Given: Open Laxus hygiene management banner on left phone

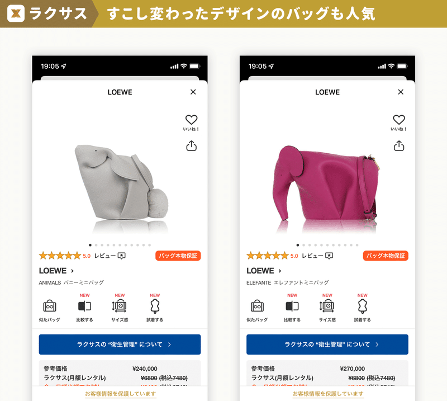Looking at the screenshot, I should pyautogui.click(x=120, y=345).
